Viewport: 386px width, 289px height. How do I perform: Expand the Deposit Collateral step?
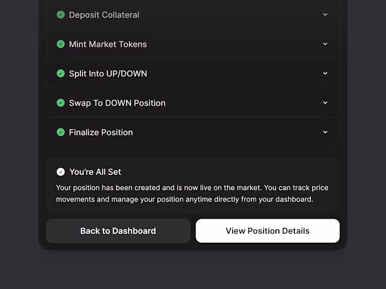(325, 14)
